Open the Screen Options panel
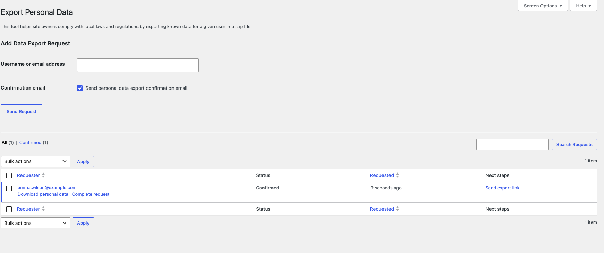This screenshot has height=253, width=604. click(x=543, y=6)
